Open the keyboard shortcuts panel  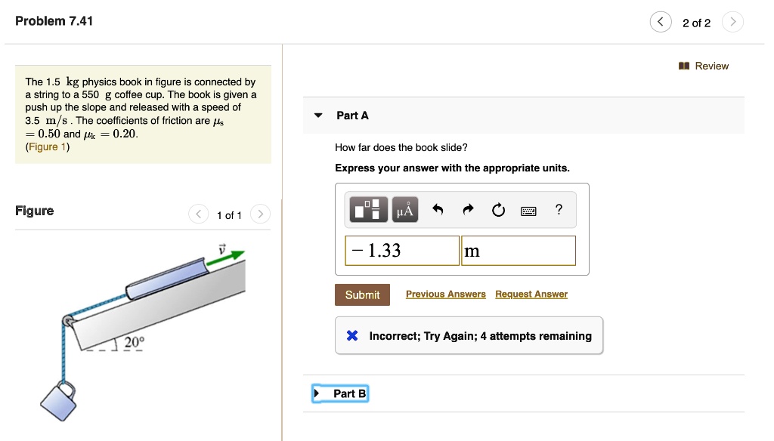coord(528,209)
